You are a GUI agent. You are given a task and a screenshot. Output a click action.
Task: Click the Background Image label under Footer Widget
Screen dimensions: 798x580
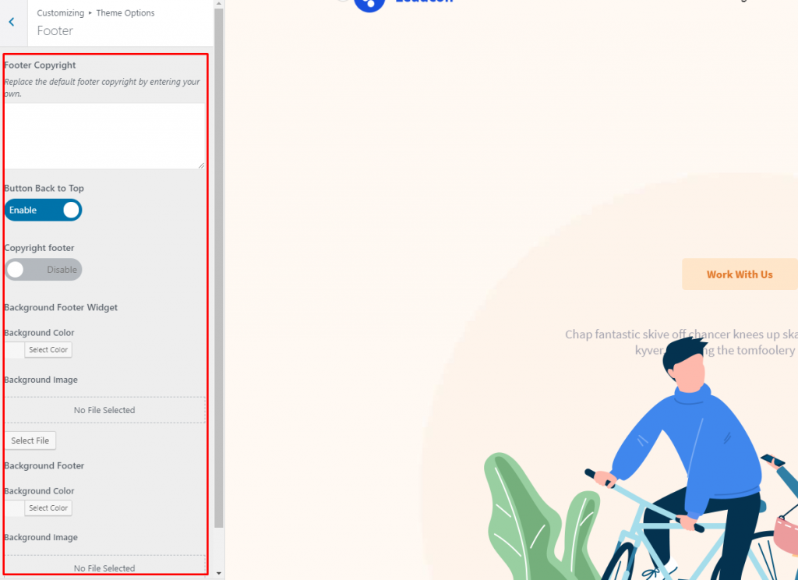(x=41, y=380)
